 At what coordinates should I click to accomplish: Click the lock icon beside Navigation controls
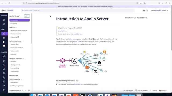pos(29,90)
